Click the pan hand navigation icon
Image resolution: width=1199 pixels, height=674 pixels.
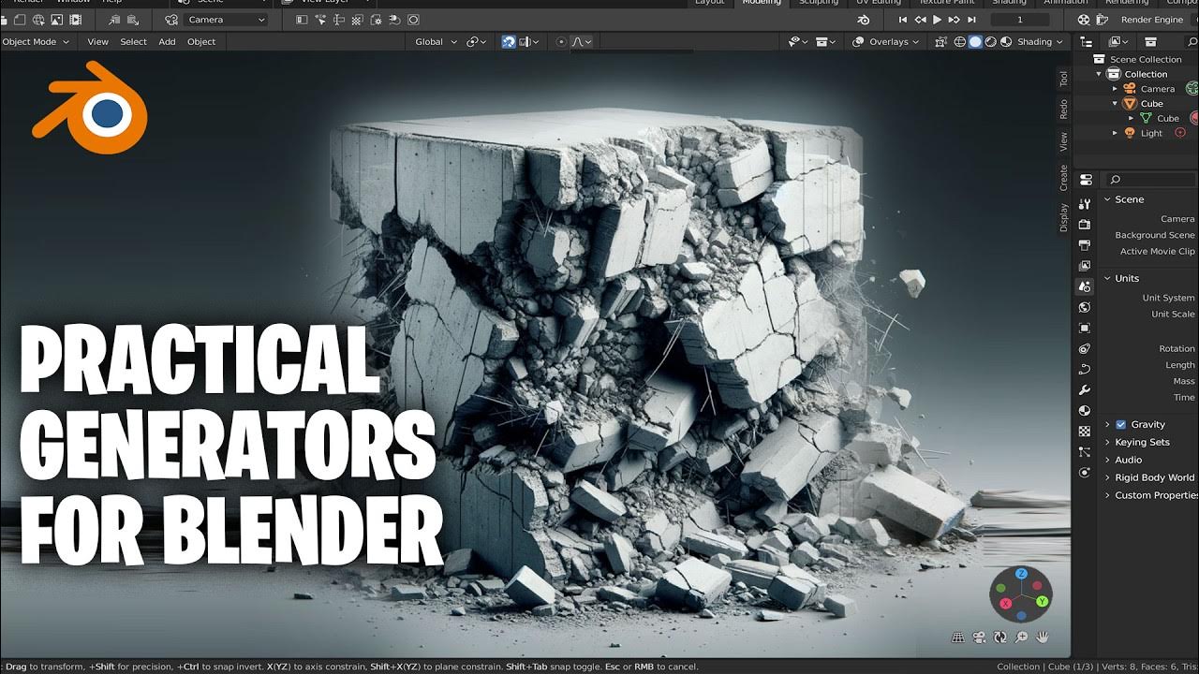tap(1042, 637)
